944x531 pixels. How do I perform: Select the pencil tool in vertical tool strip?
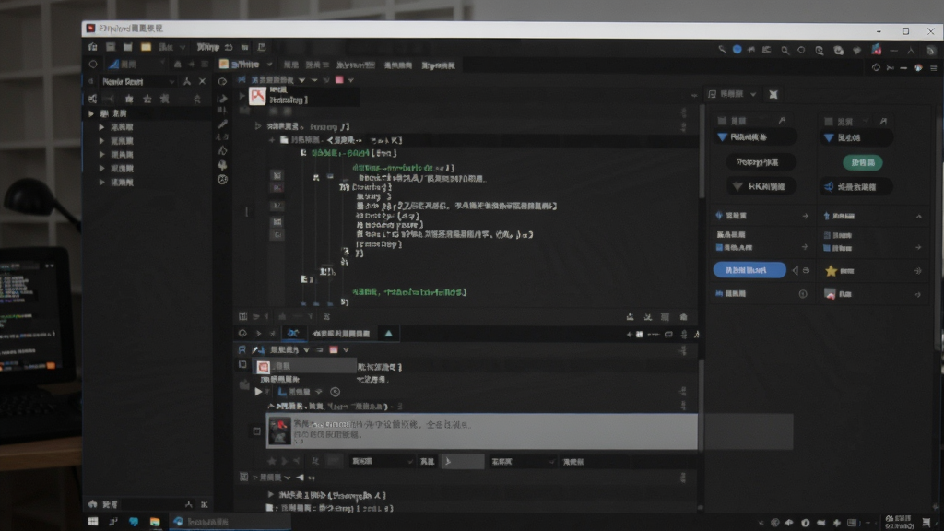point(223,124)
